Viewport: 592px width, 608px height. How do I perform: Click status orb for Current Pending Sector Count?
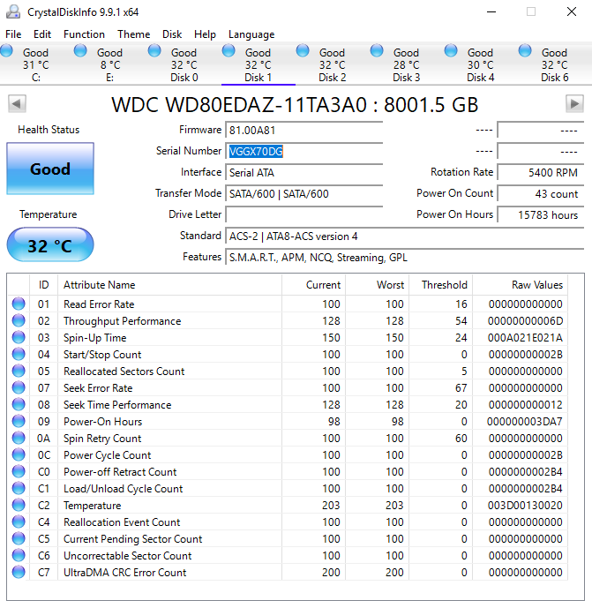click(x=19, y=538)
